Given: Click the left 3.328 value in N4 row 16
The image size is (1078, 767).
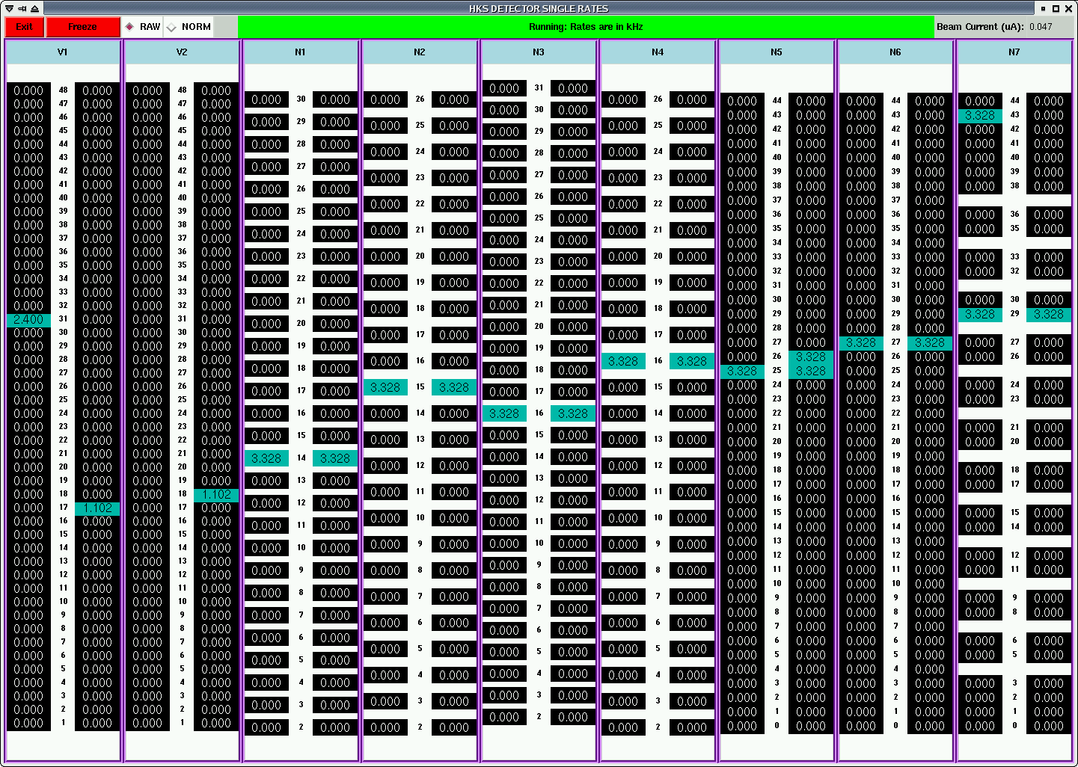Looking at the screenshot, I should click(623, 361).
